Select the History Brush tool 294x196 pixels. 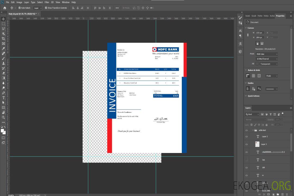[x=3, y=68]
